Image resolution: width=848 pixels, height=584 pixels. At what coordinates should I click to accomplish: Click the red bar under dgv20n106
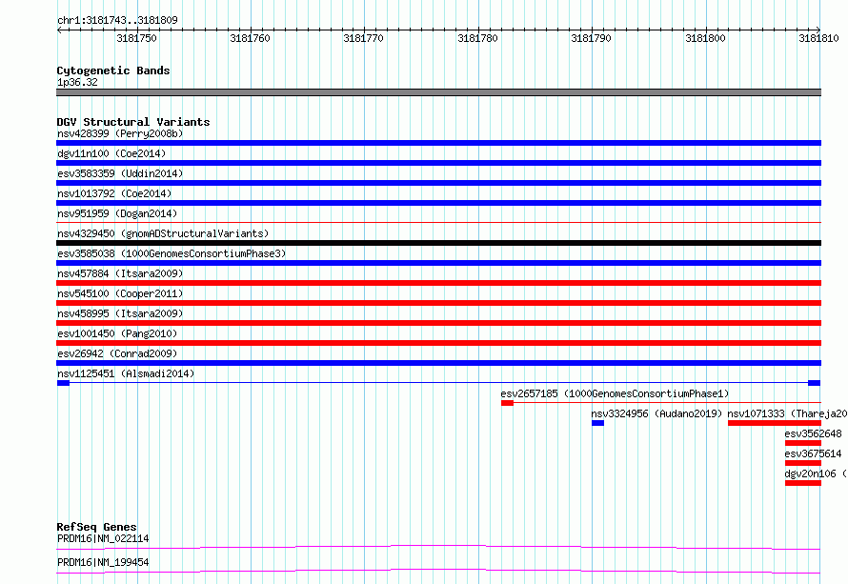803,483
